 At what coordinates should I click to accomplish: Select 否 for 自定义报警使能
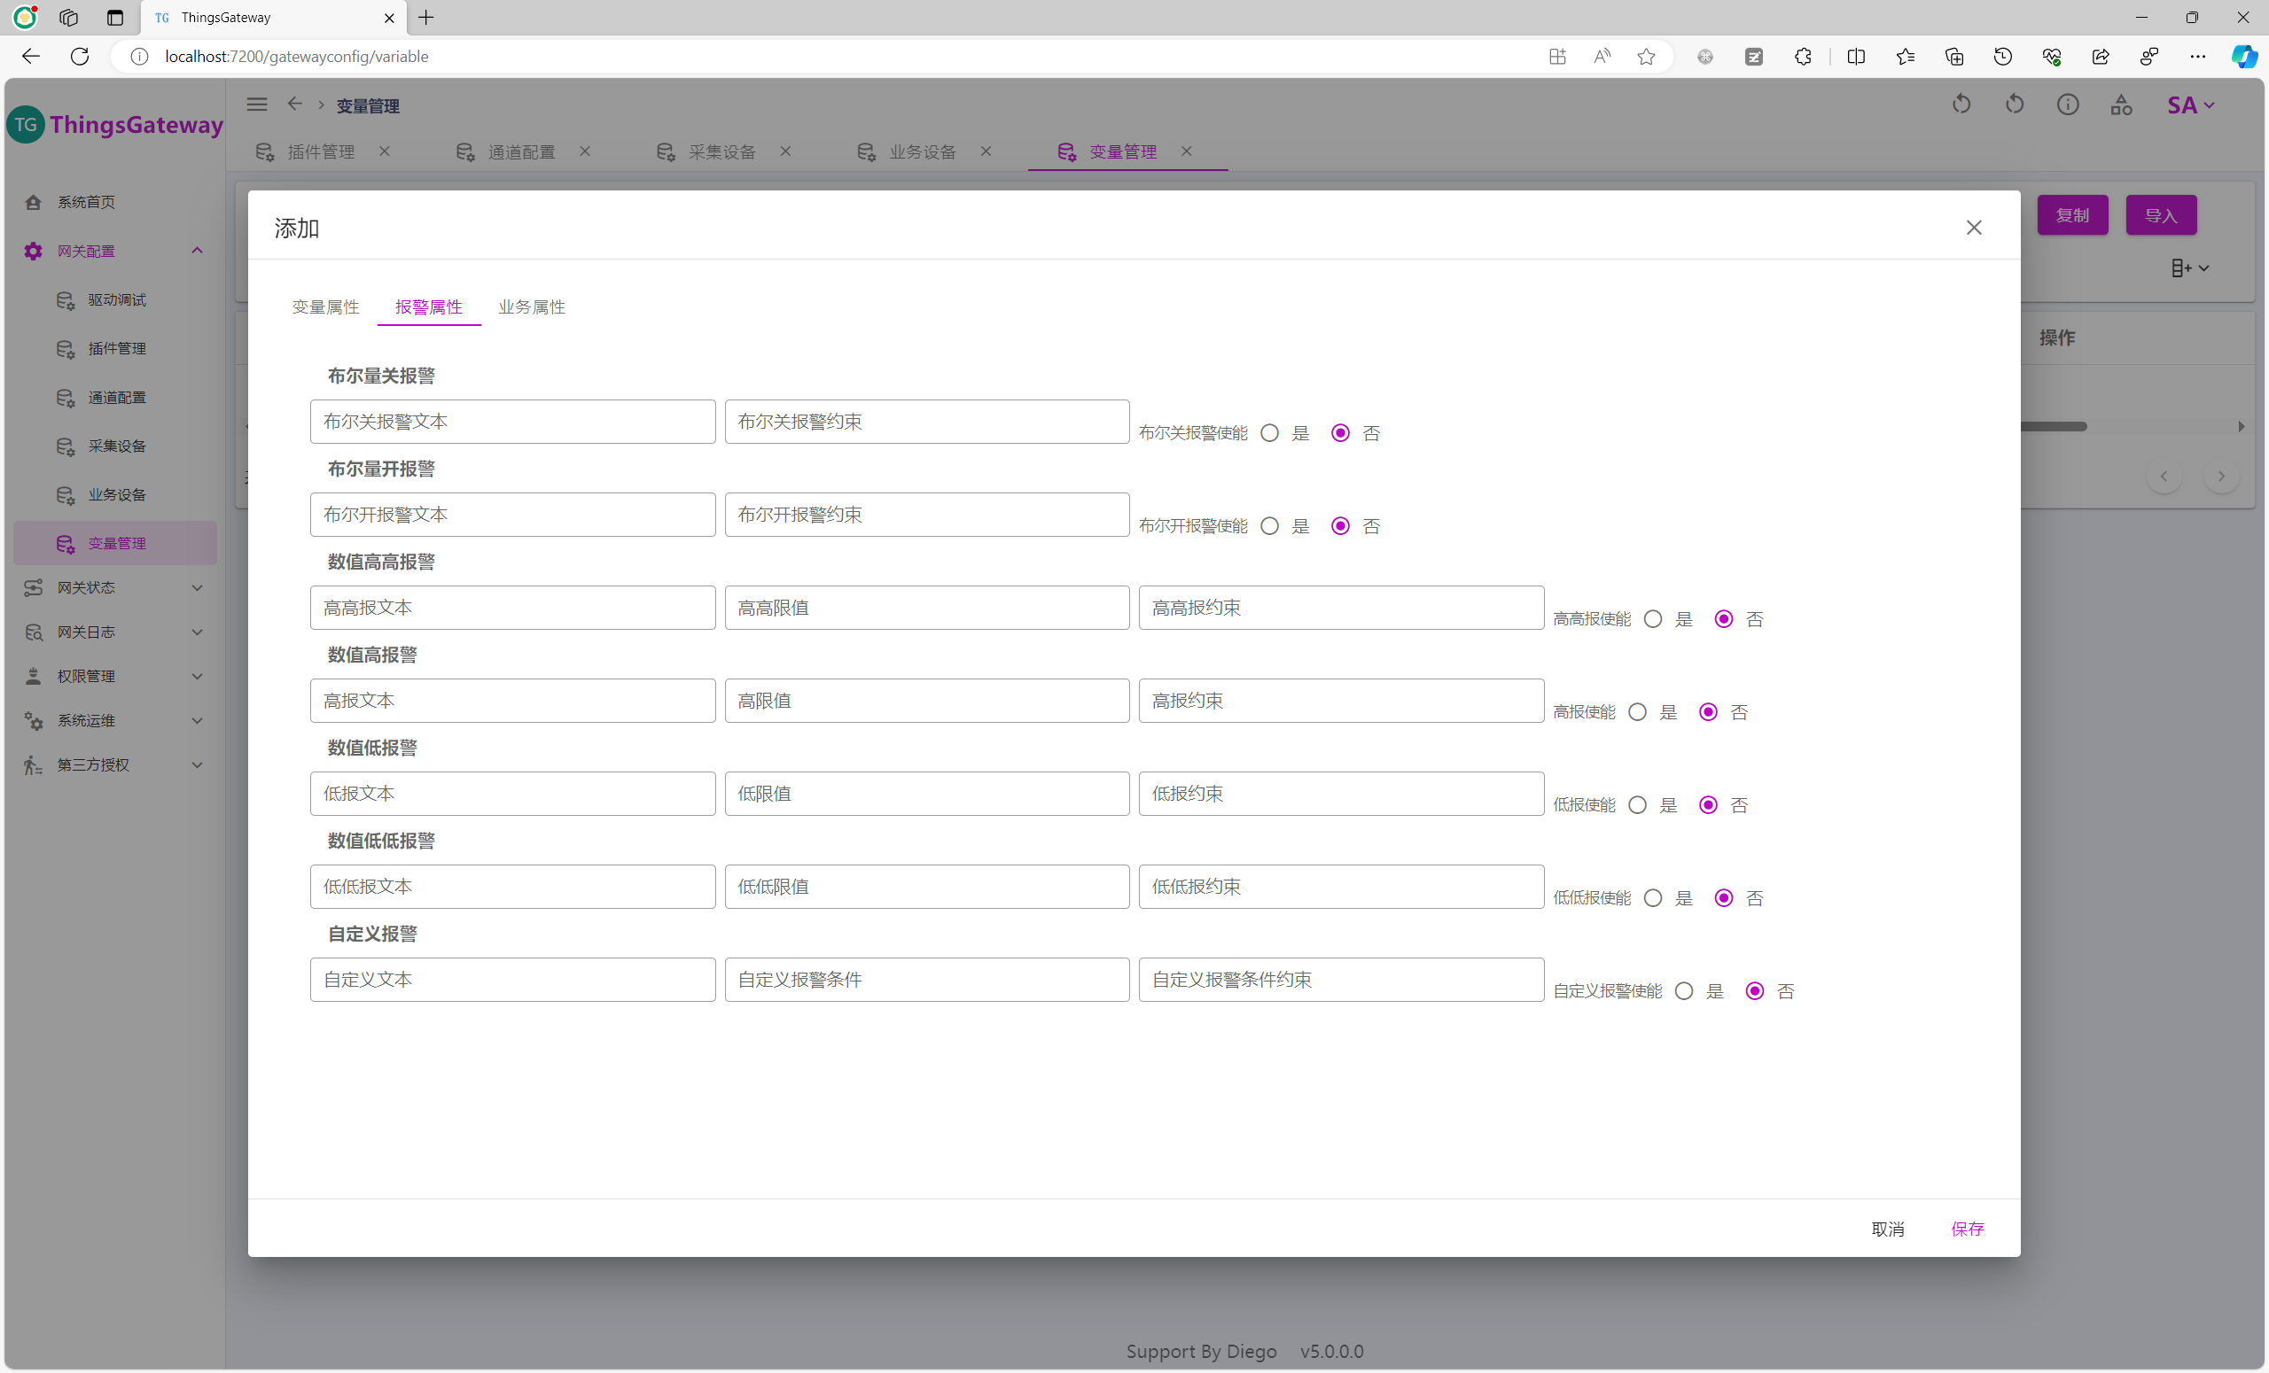1755,991
